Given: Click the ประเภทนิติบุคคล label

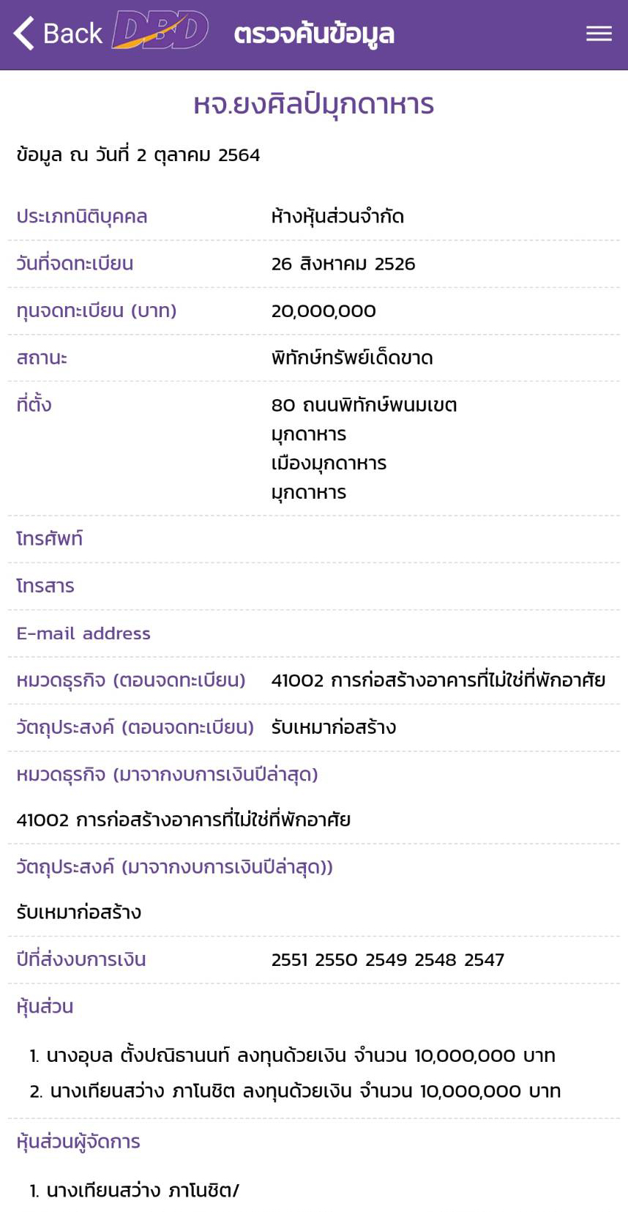Looking at the screenshot, I should click(82, 217).
